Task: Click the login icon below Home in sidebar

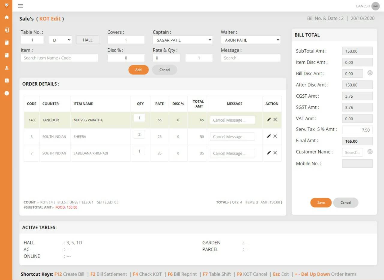Action: click(7, 30)
